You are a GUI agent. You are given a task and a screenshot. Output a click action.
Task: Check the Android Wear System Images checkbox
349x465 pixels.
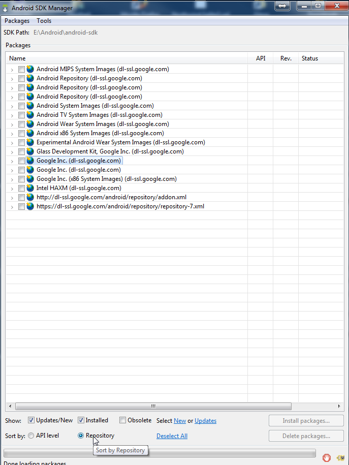point(21,124)
